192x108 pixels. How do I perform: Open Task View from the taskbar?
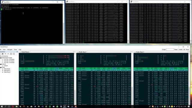coord(9,106)
